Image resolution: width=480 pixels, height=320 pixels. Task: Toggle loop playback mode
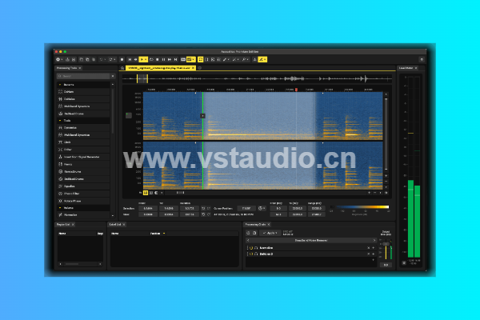(151, 59)
